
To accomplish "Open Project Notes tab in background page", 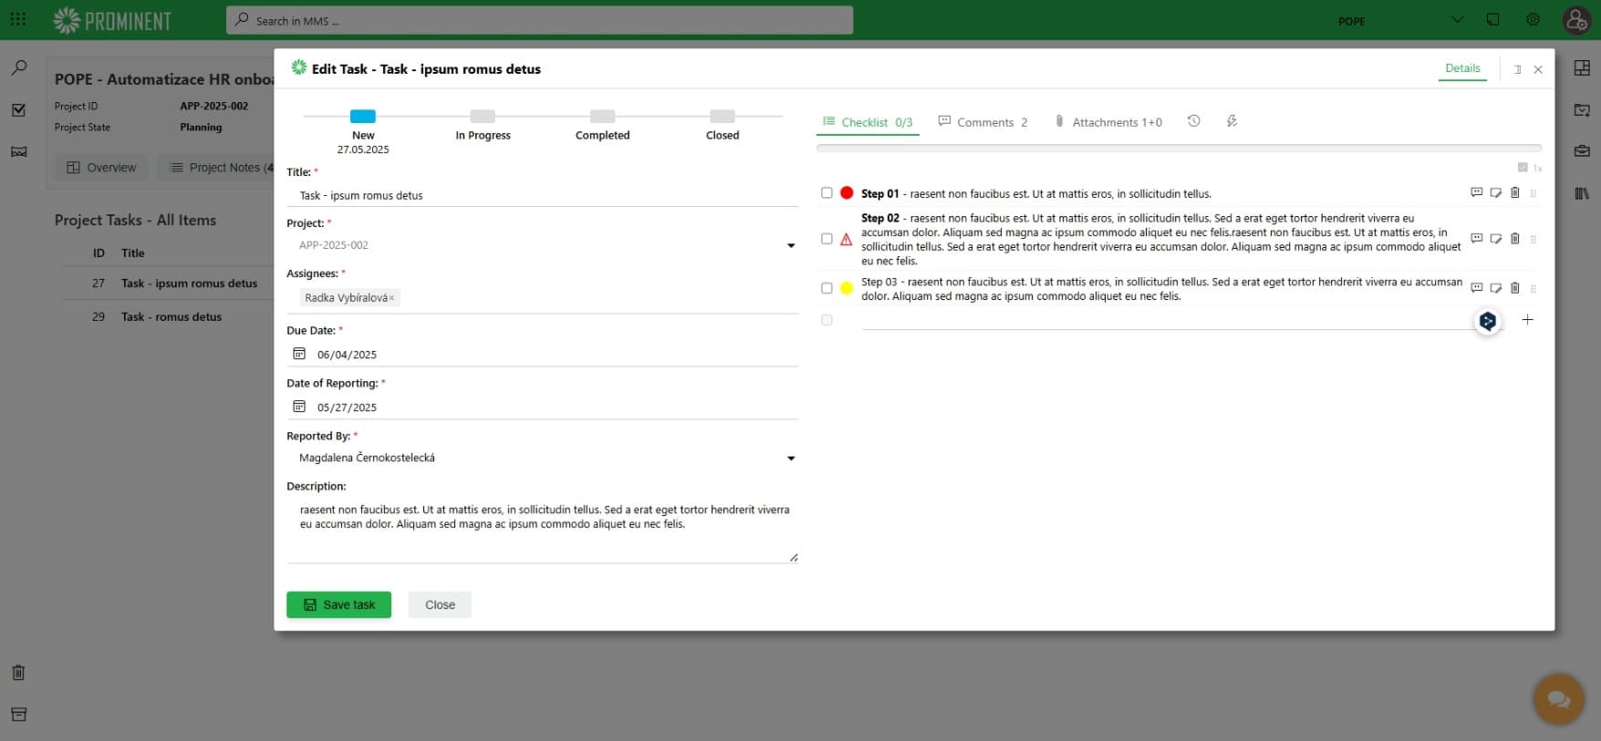I will (x=216, y=168).
